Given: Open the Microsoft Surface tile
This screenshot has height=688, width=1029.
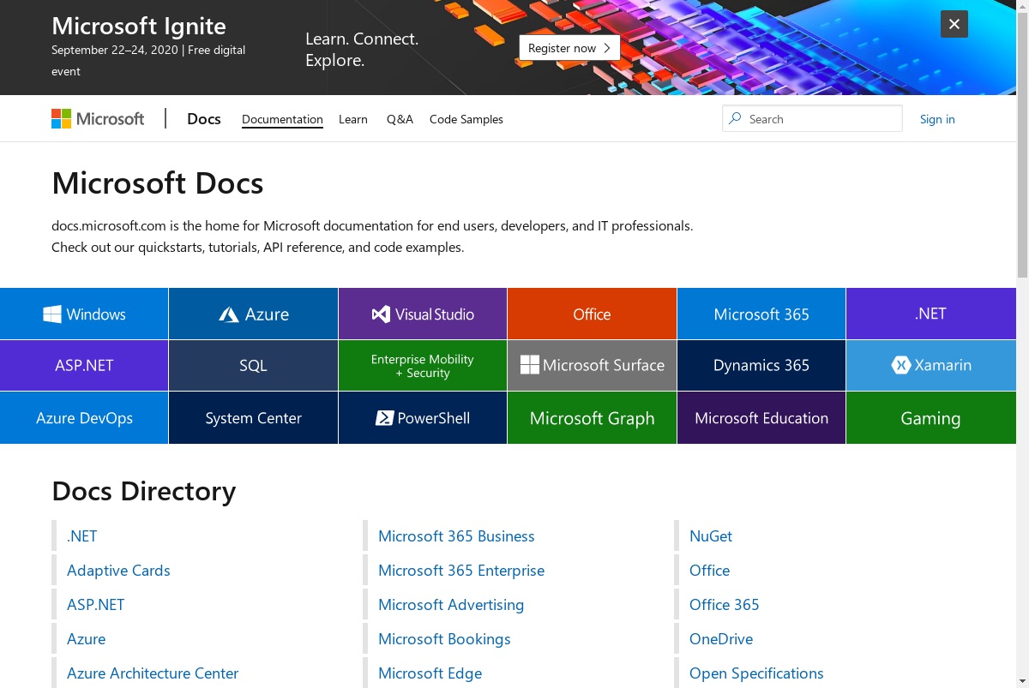Looking at the screenshot, I should [x=592, y=365].
